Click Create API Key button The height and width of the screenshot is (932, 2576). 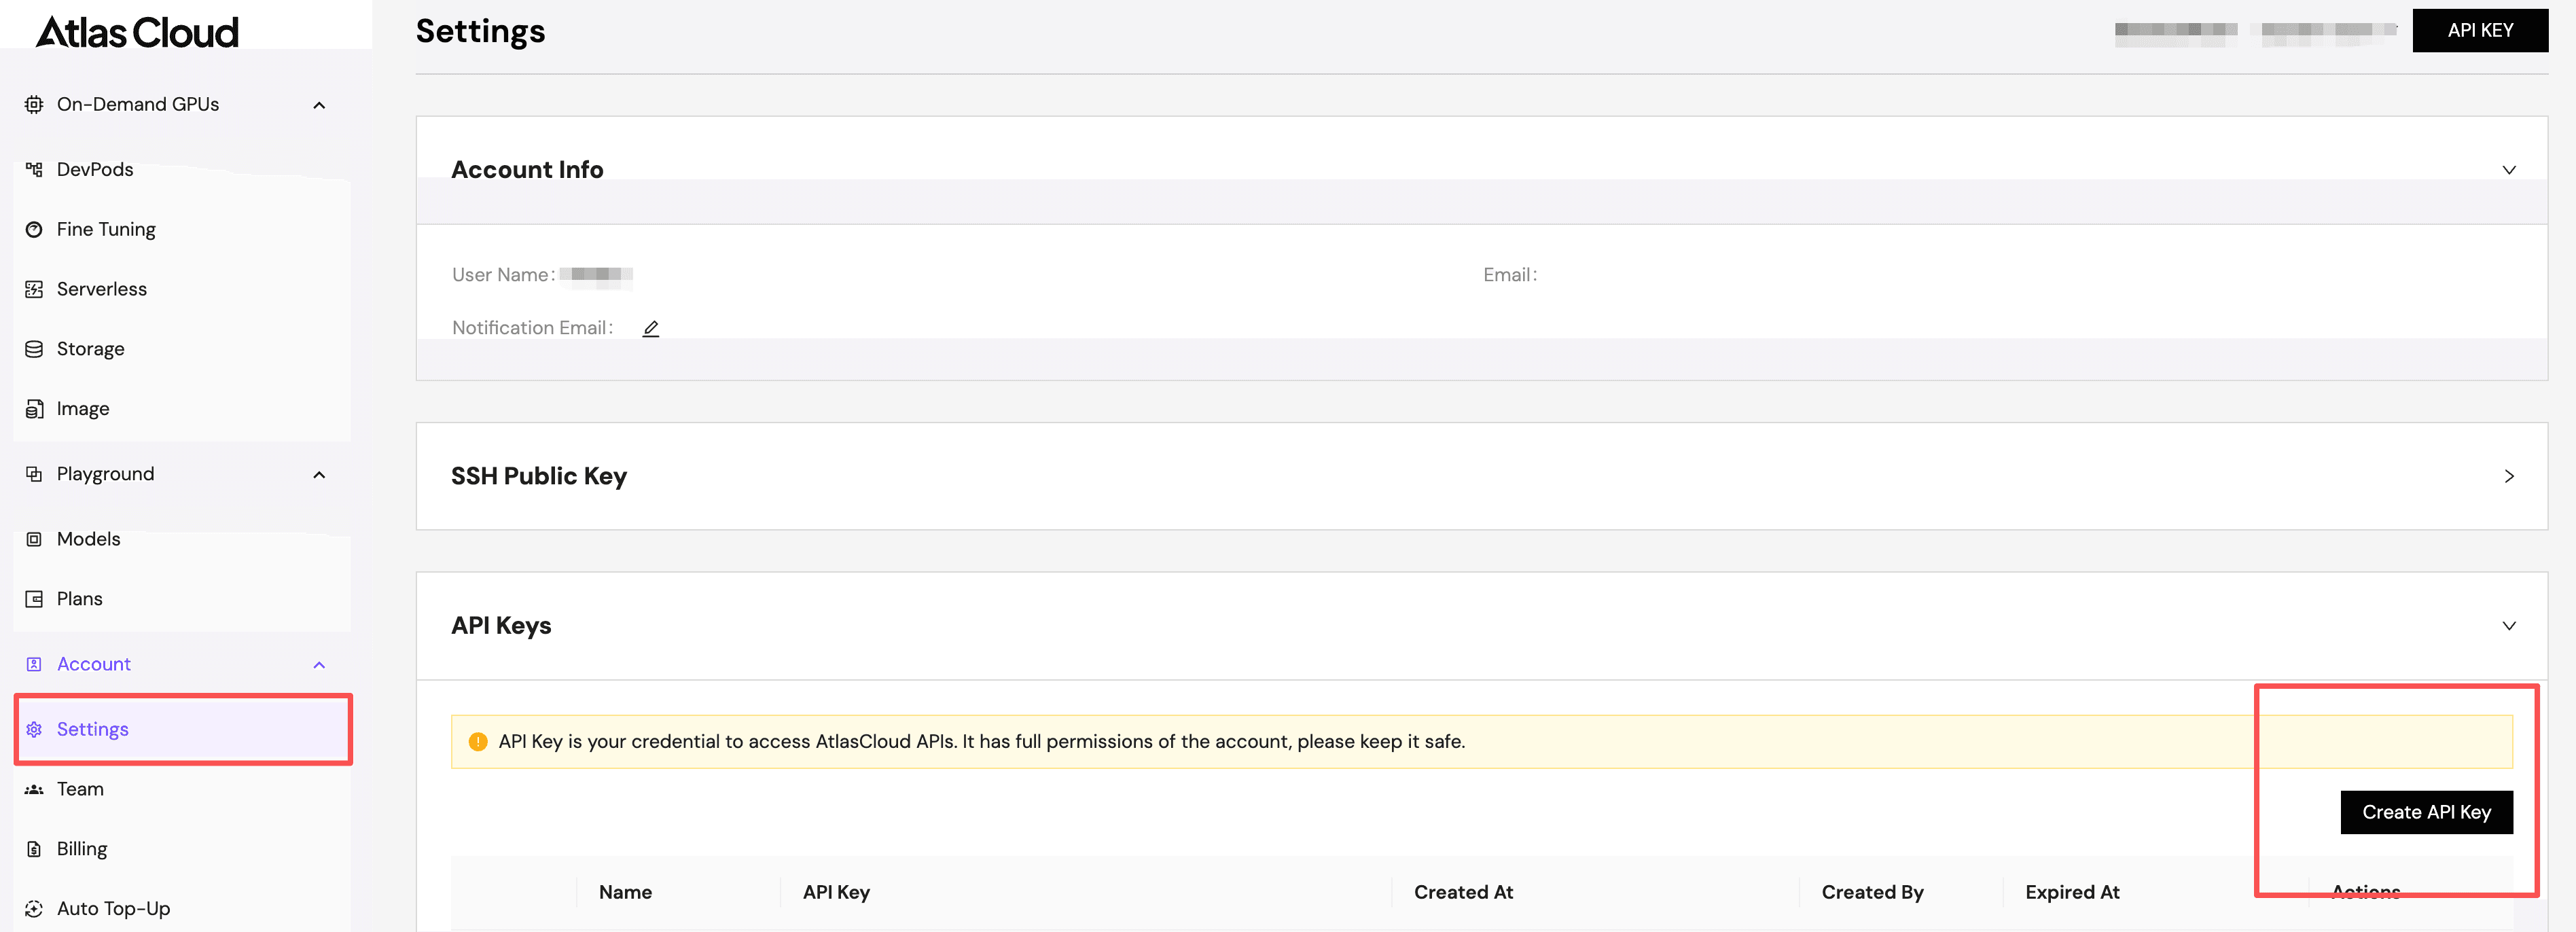(2426, 812)
